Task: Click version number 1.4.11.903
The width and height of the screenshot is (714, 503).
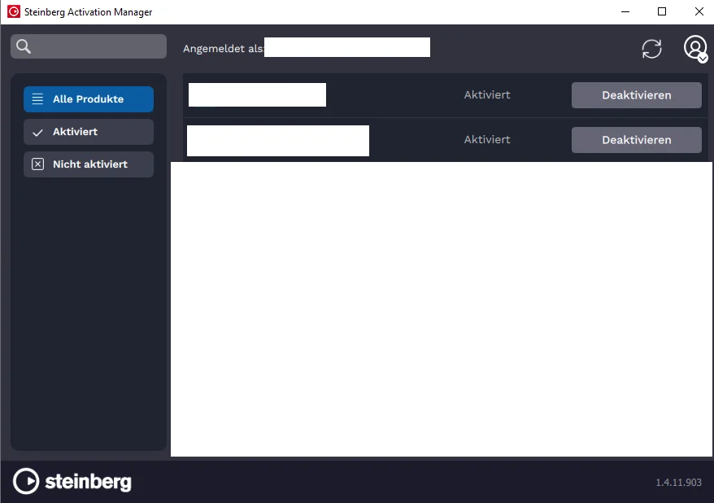Action: 678,482
